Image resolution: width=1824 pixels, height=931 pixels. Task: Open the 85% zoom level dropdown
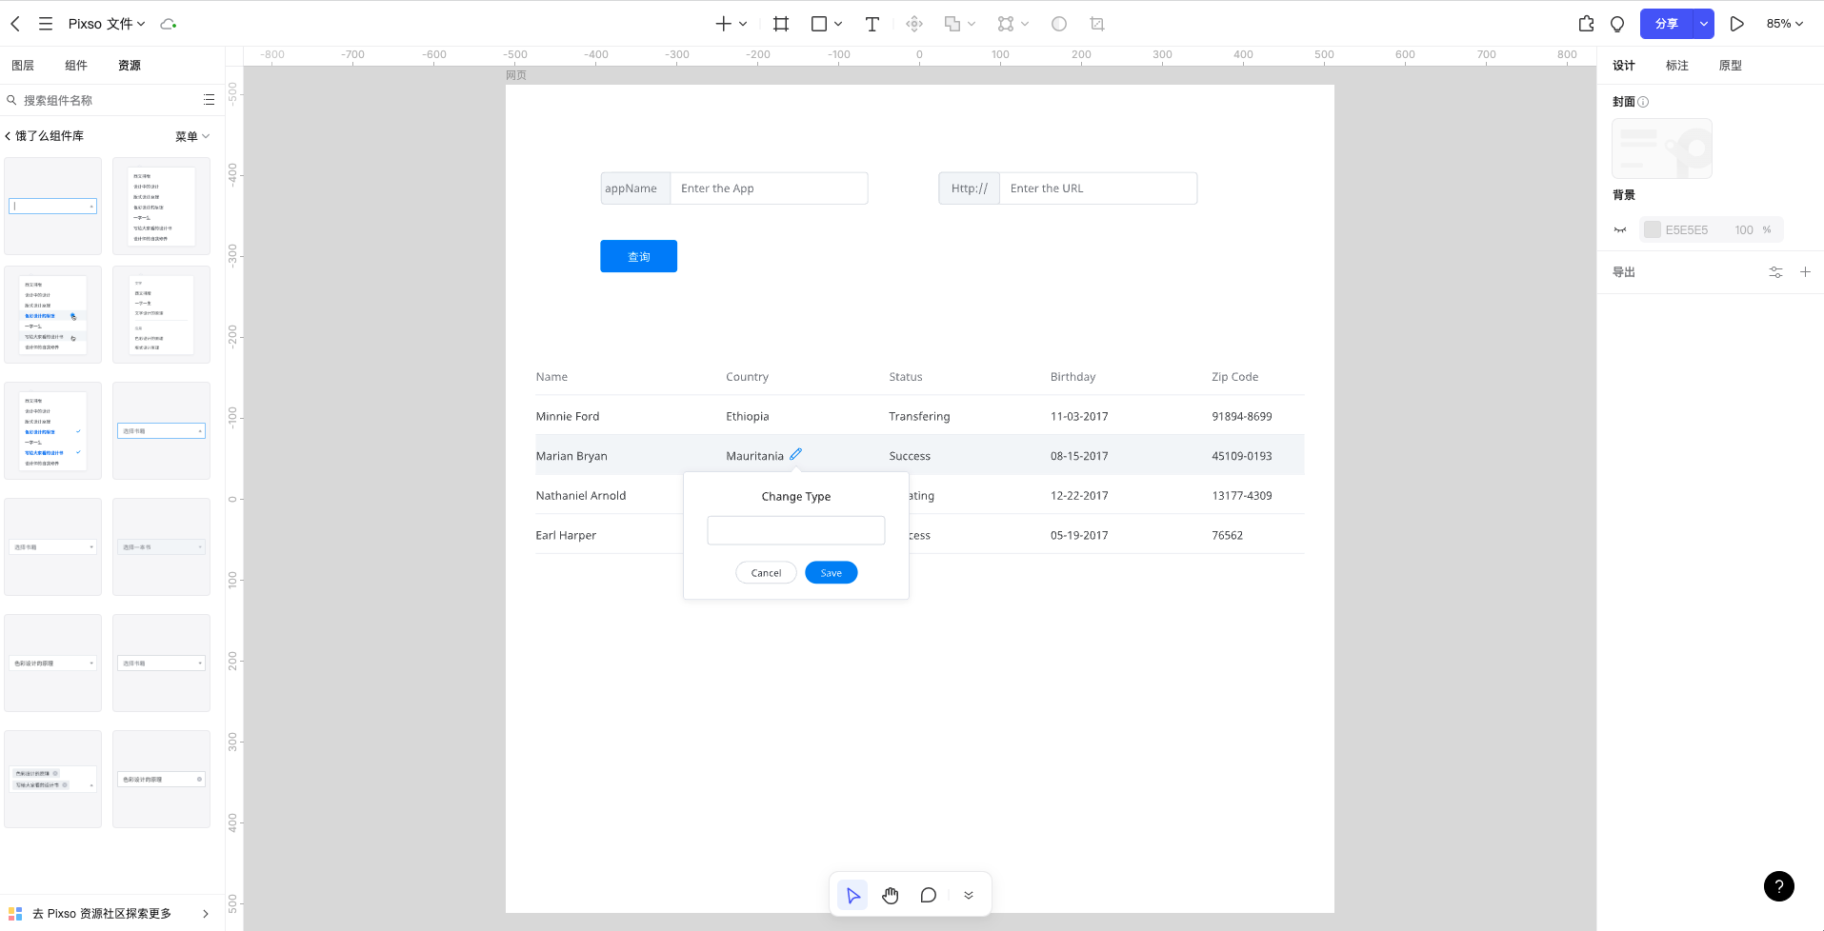[1784, 24]
